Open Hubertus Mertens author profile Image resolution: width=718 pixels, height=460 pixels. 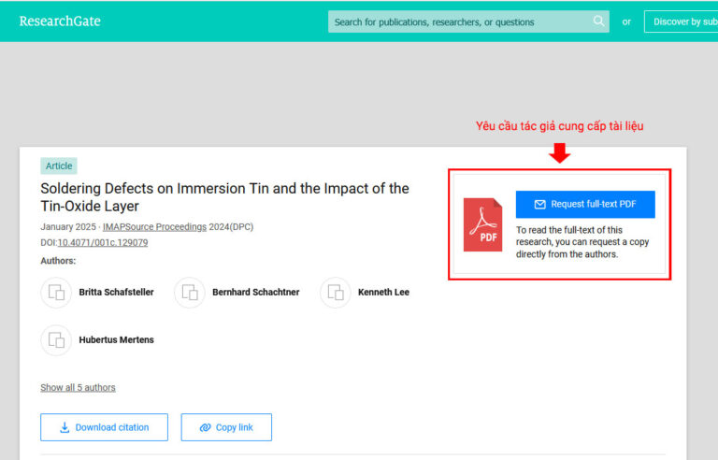pyautogui.click(x=116, y=340)
